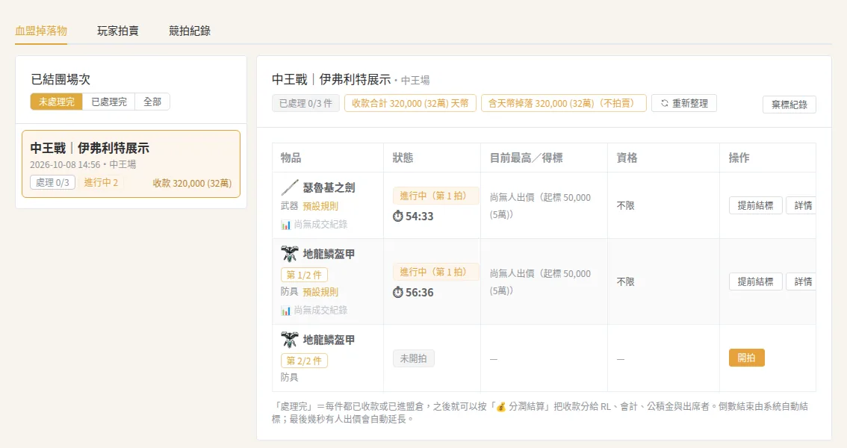Open 預設規則 link for 地龍鱗盔甲 1/2

[x=320, y=291]
